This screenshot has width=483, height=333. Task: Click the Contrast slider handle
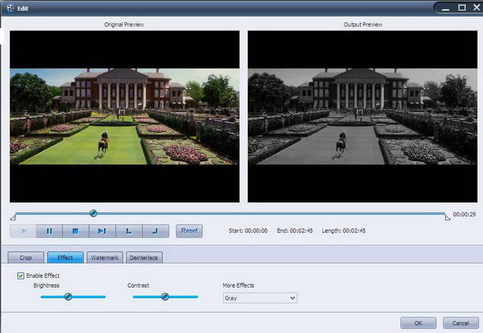pyautogui.click(x=165, y=296)
